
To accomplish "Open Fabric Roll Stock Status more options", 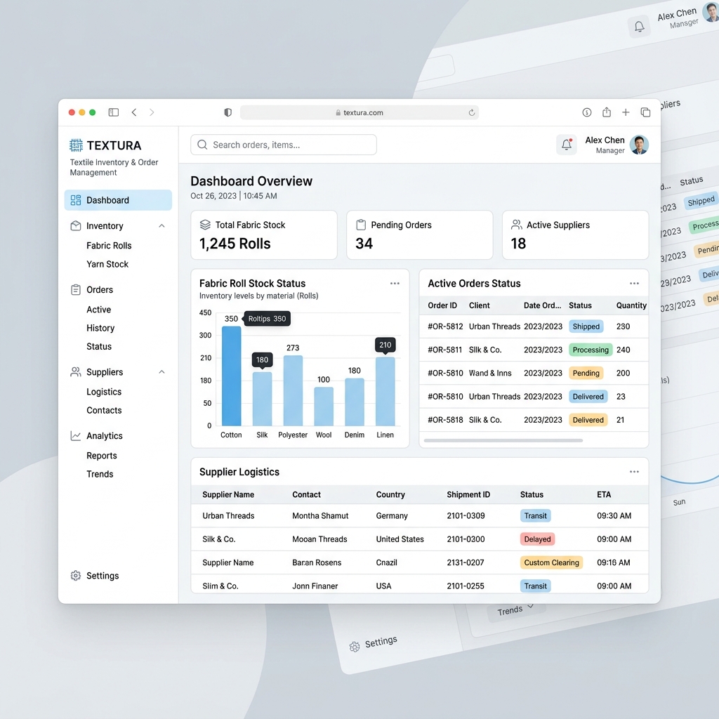I will [x=395, y=284].
